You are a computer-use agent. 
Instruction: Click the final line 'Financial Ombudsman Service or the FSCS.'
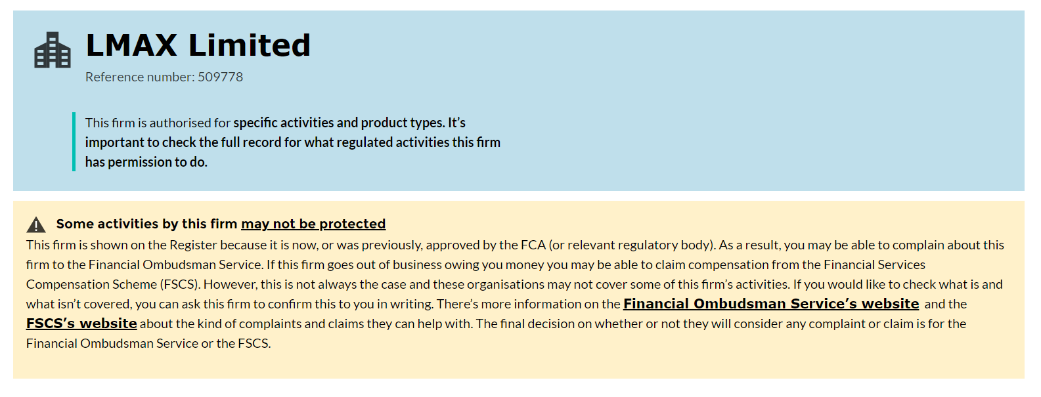click(x=148, y=343)
